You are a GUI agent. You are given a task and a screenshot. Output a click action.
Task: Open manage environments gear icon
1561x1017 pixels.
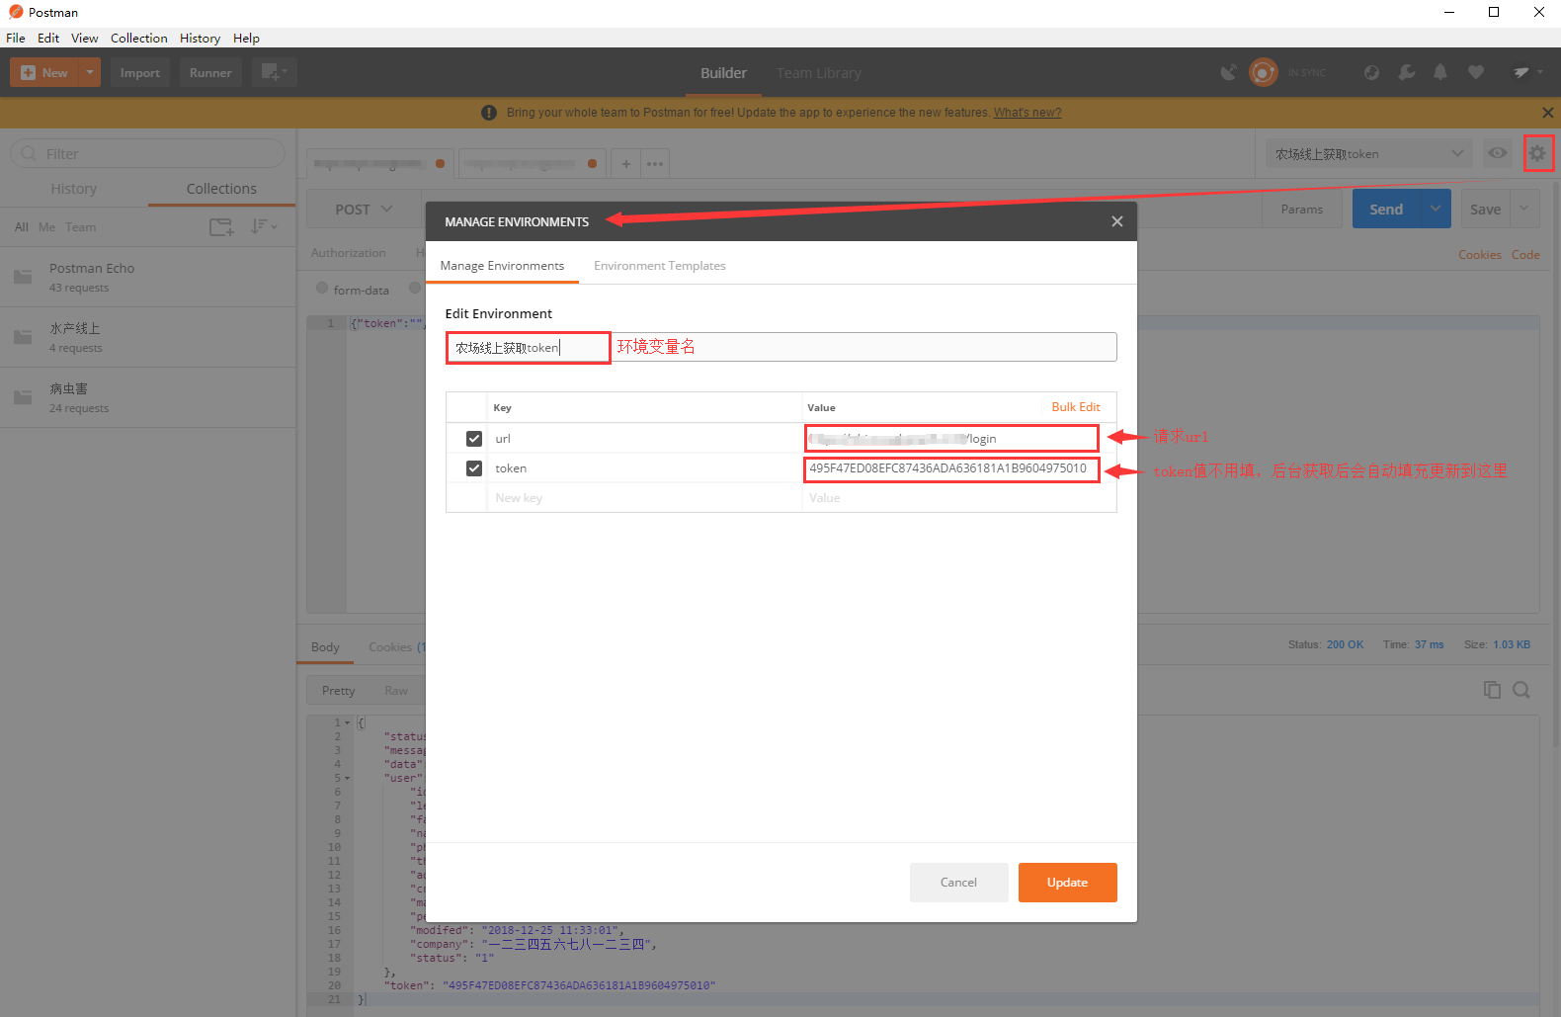1537,153
